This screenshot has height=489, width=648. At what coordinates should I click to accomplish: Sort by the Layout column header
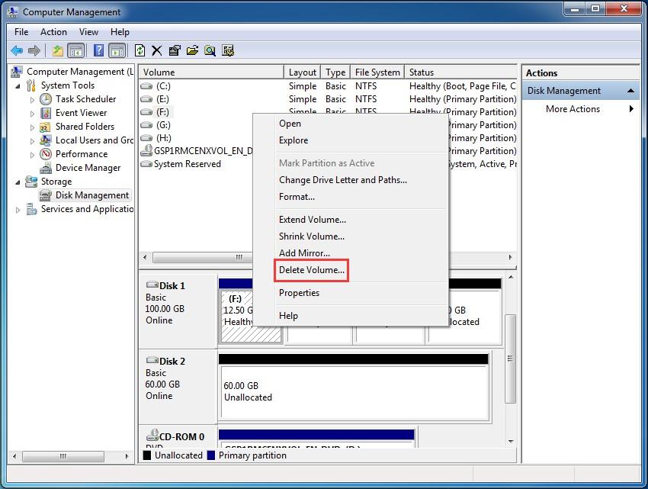point(302,72)
